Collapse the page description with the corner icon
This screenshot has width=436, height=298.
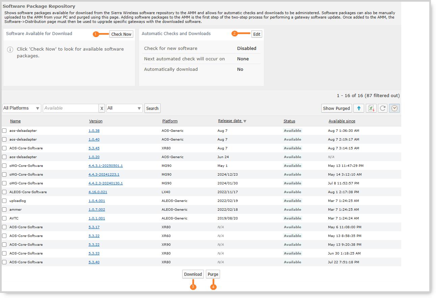pyautogui.click(x=399, y=5)
